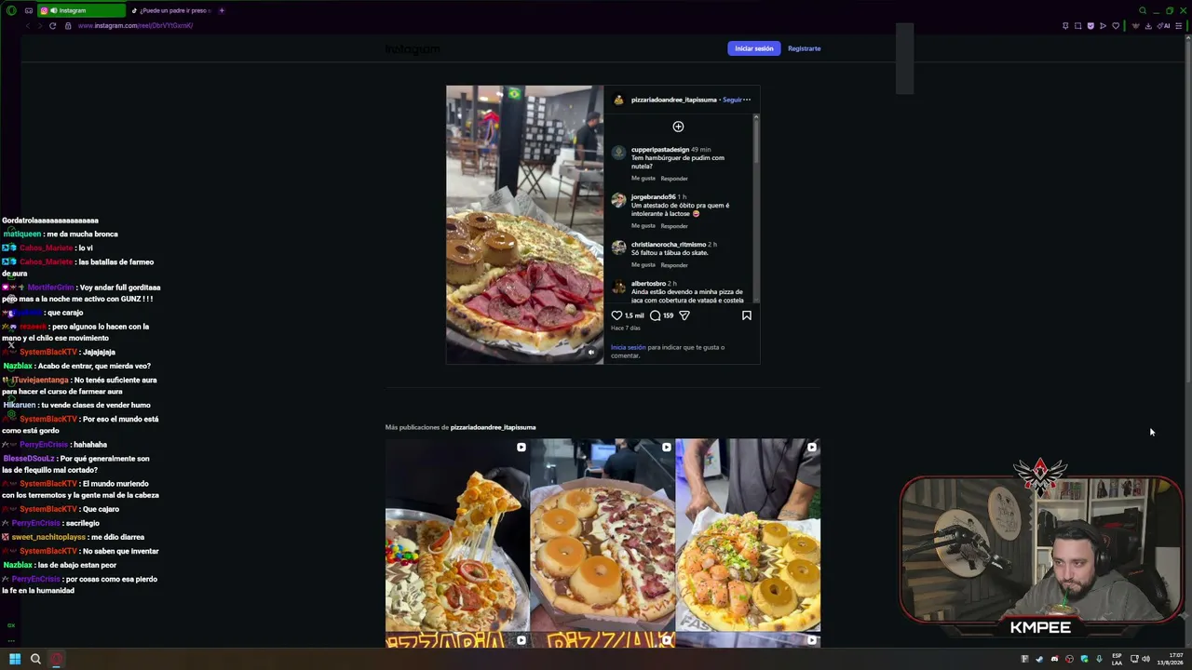Open a new browser tab
This screenshot has height=670, width=1192.
click(x=222, y=10)
